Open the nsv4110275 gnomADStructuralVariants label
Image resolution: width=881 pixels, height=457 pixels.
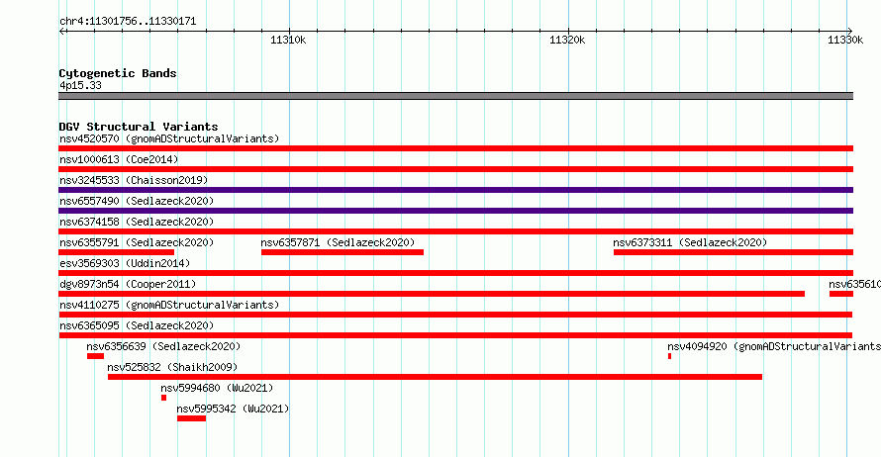[x=169, y=305]
